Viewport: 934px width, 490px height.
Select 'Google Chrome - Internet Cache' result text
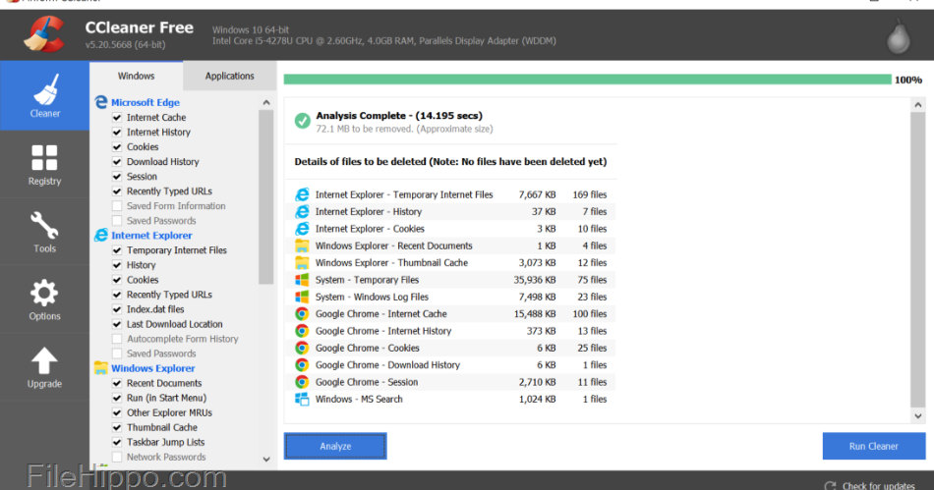click(380, 314)
